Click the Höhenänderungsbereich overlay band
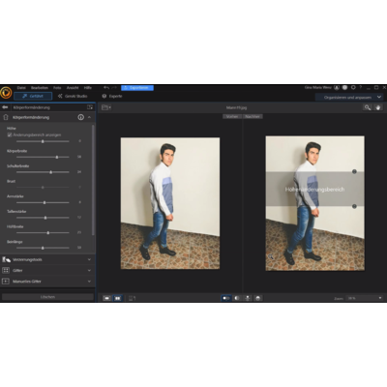 (314, 189)
